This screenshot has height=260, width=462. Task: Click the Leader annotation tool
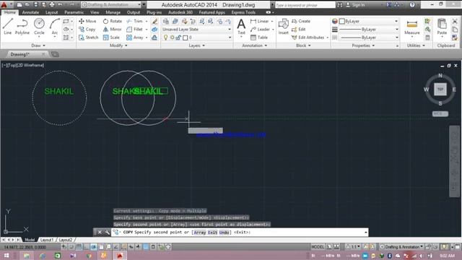click(x=260, y=29)
